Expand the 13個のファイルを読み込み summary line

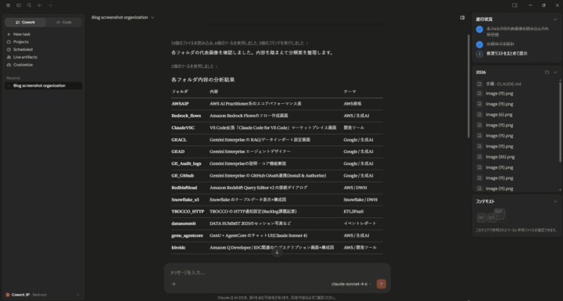click(239, 43)
